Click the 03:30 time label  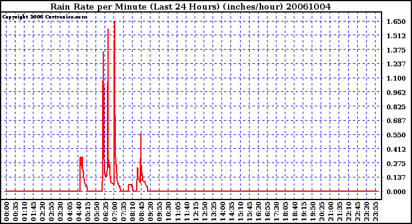coord(60,211)
